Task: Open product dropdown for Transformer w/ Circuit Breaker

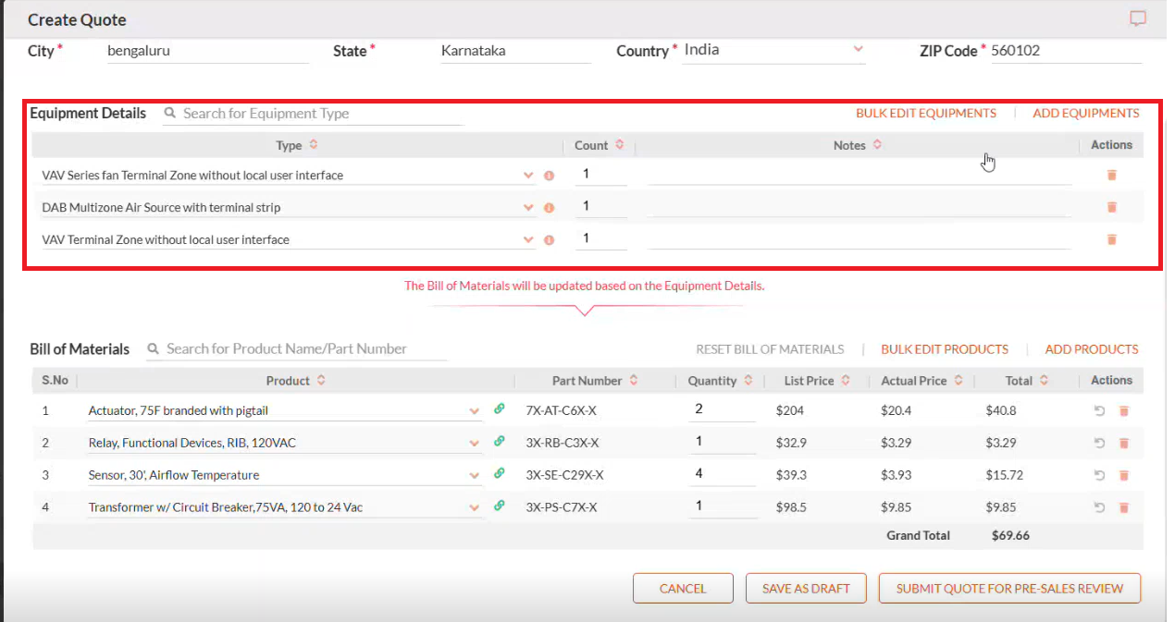Action: (x=475, y=507)
